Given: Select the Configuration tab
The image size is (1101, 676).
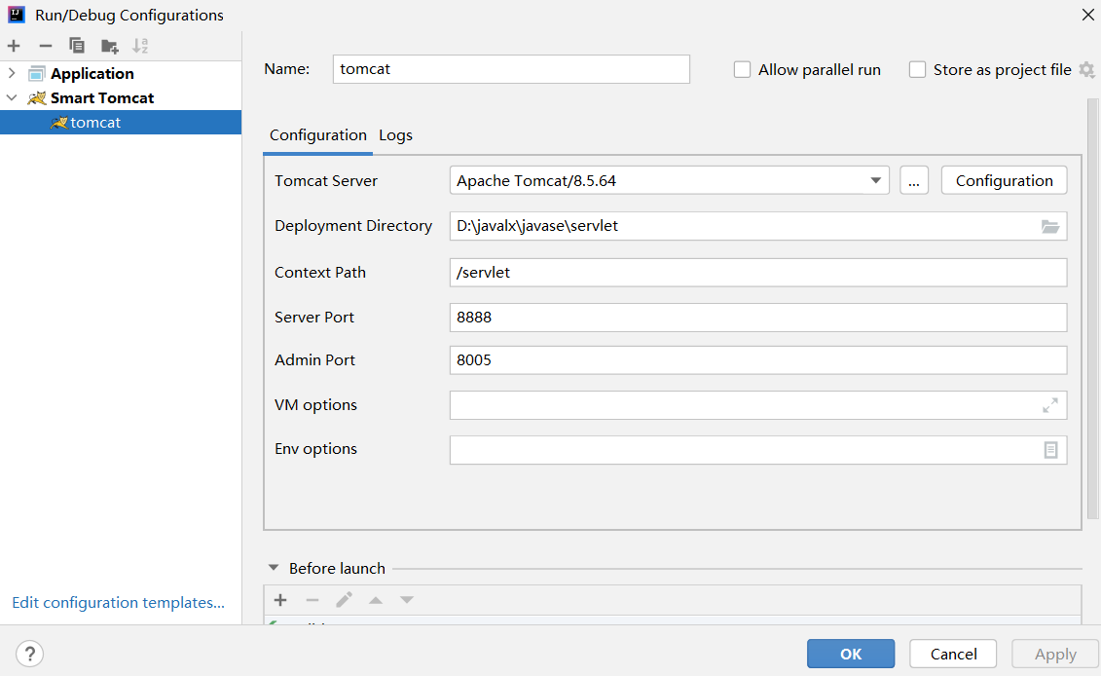Looking at the screenshot, I should click(x=317, y=135).
